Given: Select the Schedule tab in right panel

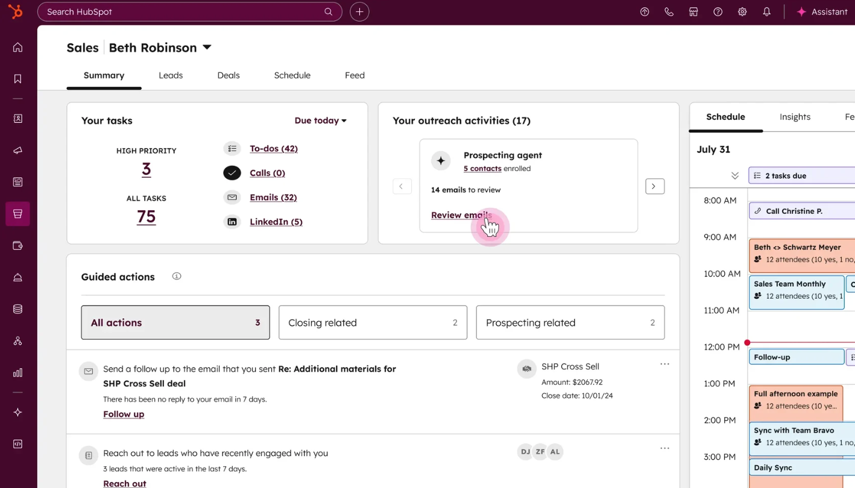Looking at the screenshot, I should click(725, 117).
